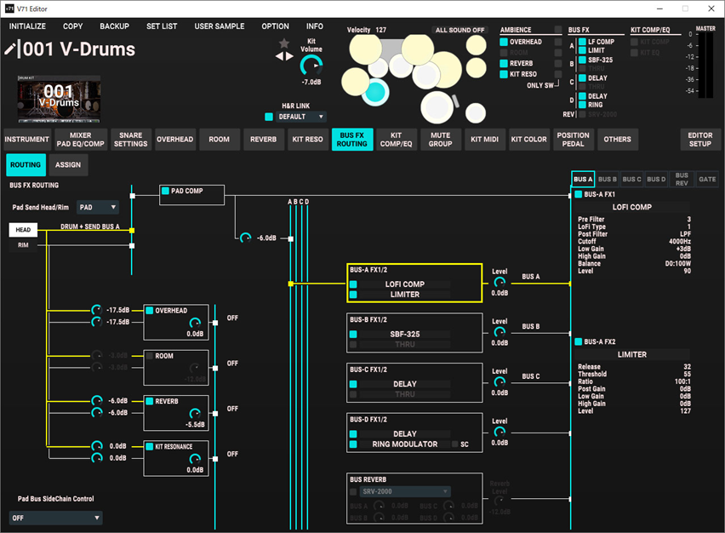725x533 pixels.
Task: Click the MASTER level meter
Action: (x=705, y=64)
